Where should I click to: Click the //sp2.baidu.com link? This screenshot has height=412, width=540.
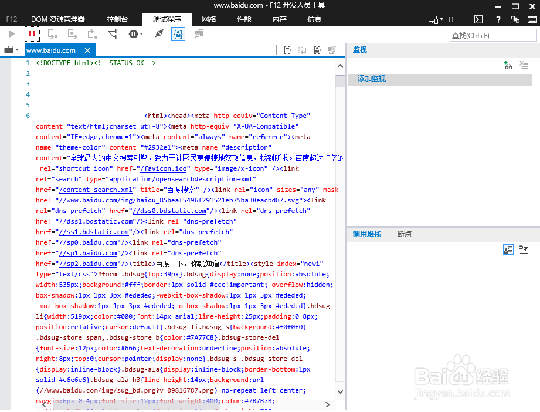(x=88, y=264)
